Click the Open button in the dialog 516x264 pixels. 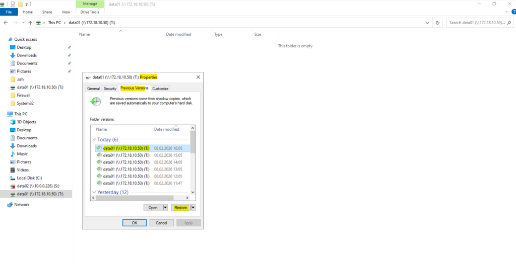point(153,208)
